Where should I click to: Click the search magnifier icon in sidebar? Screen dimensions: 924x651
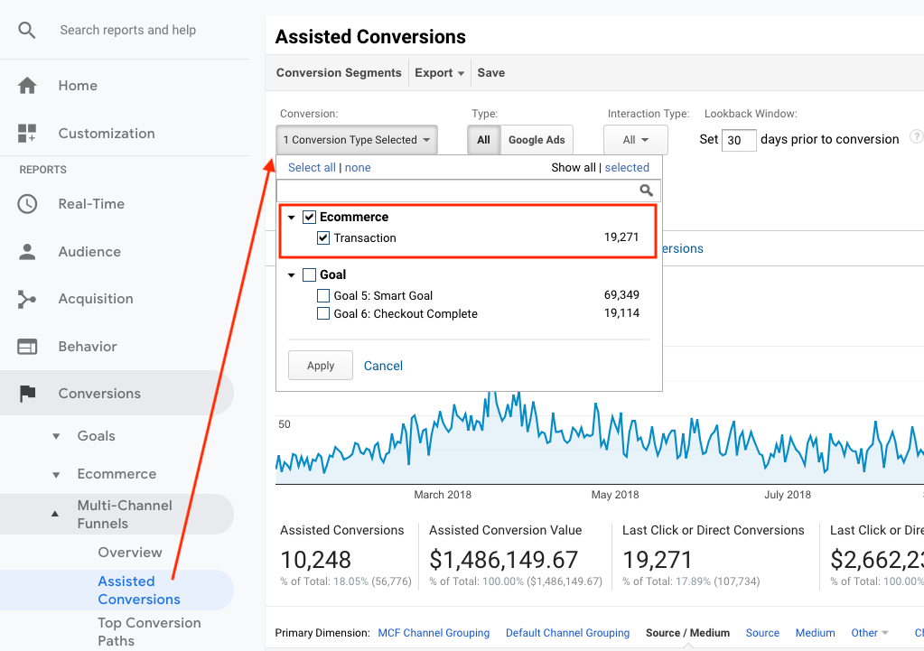(x=27, y=30)
